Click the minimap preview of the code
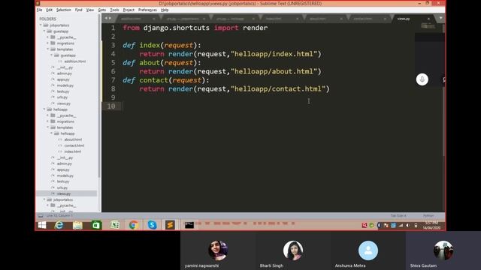The image size is (481, 270). click(x=428, y=26)
